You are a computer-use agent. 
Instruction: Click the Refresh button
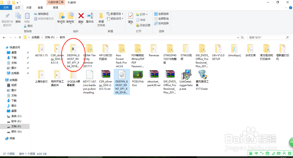242,38
